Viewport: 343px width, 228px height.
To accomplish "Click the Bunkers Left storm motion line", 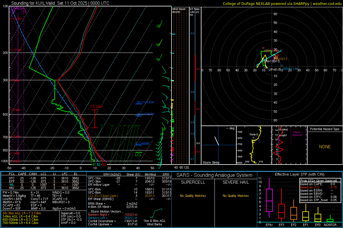I will click(113, 218).
